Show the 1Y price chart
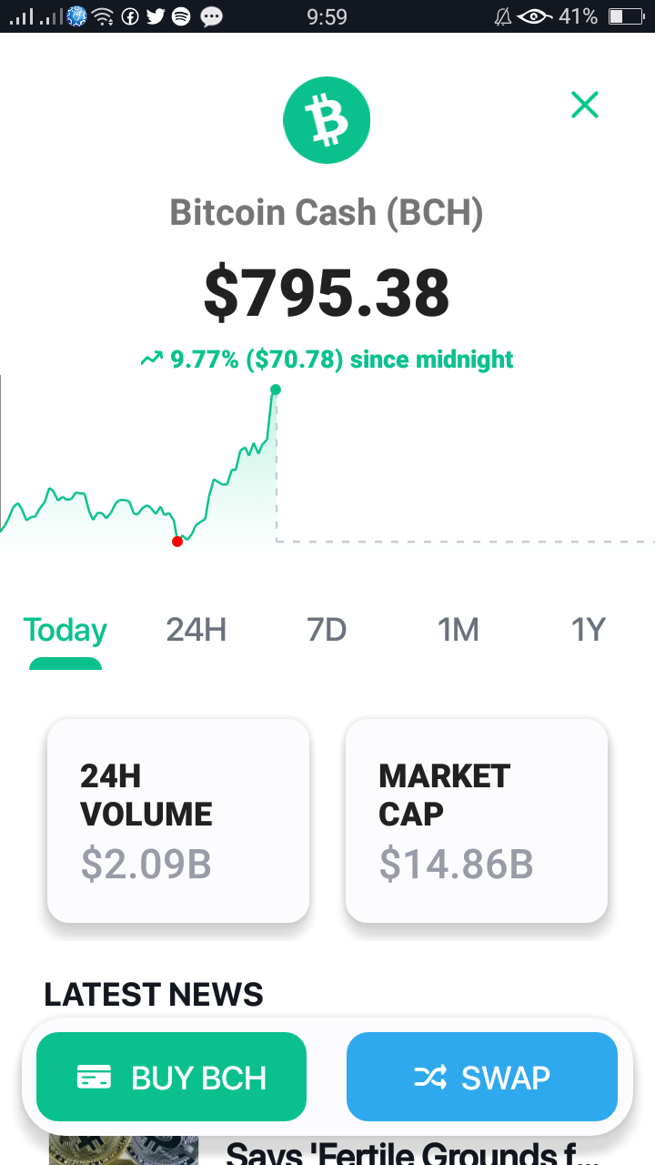This screenshot has width=655, height=1165. coord(588,630)
